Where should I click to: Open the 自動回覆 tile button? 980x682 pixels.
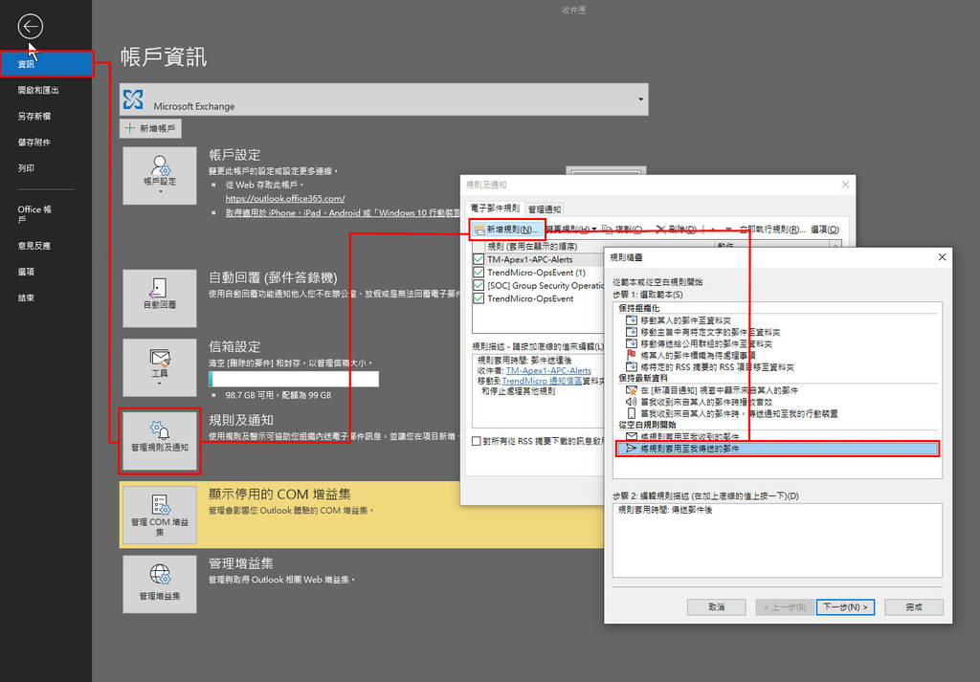pos(160,297)
